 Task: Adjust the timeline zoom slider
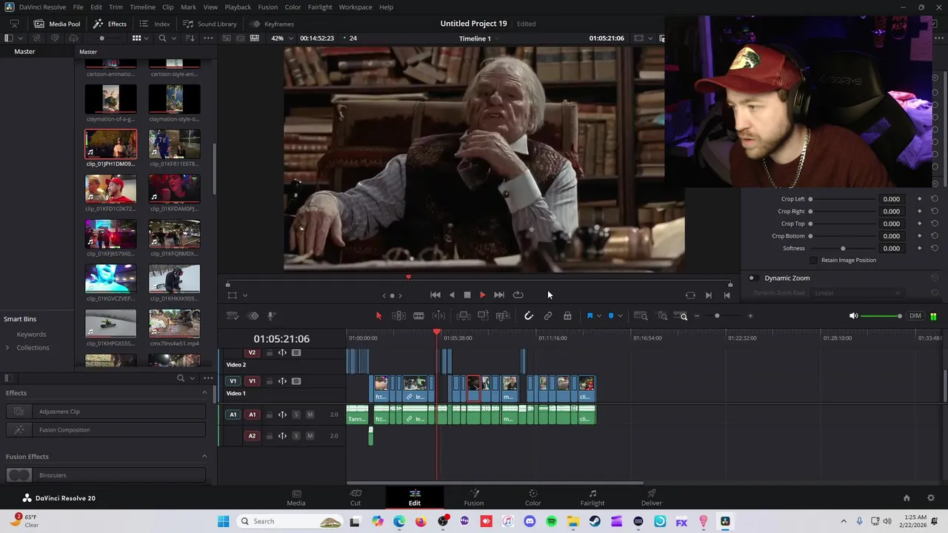coord(717,316)
